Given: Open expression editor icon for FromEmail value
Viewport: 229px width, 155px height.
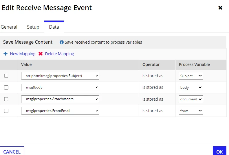Looking at the screenshot, I should (97, 111).
